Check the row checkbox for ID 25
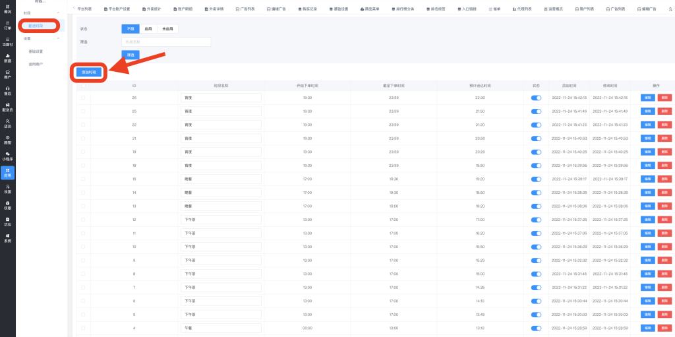The image size is (675, 337). click(83, 111)
